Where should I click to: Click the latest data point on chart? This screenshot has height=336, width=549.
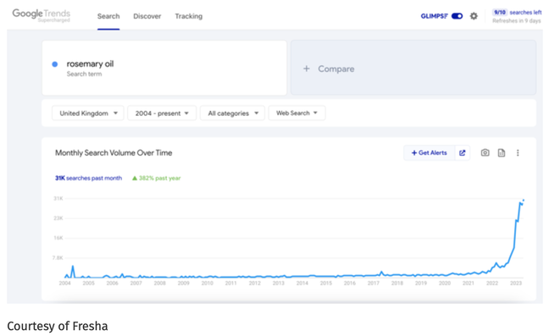pos(524,201)
